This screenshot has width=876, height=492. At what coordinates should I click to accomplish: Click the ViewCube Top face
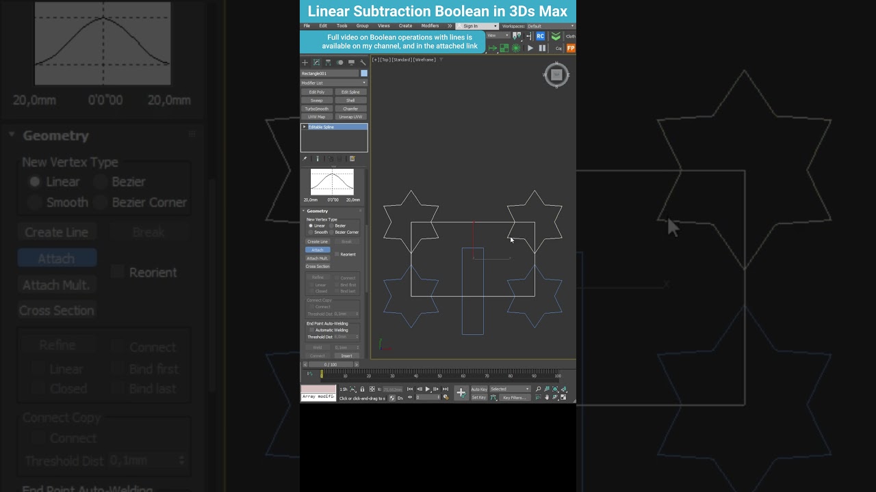click(556, 74)
